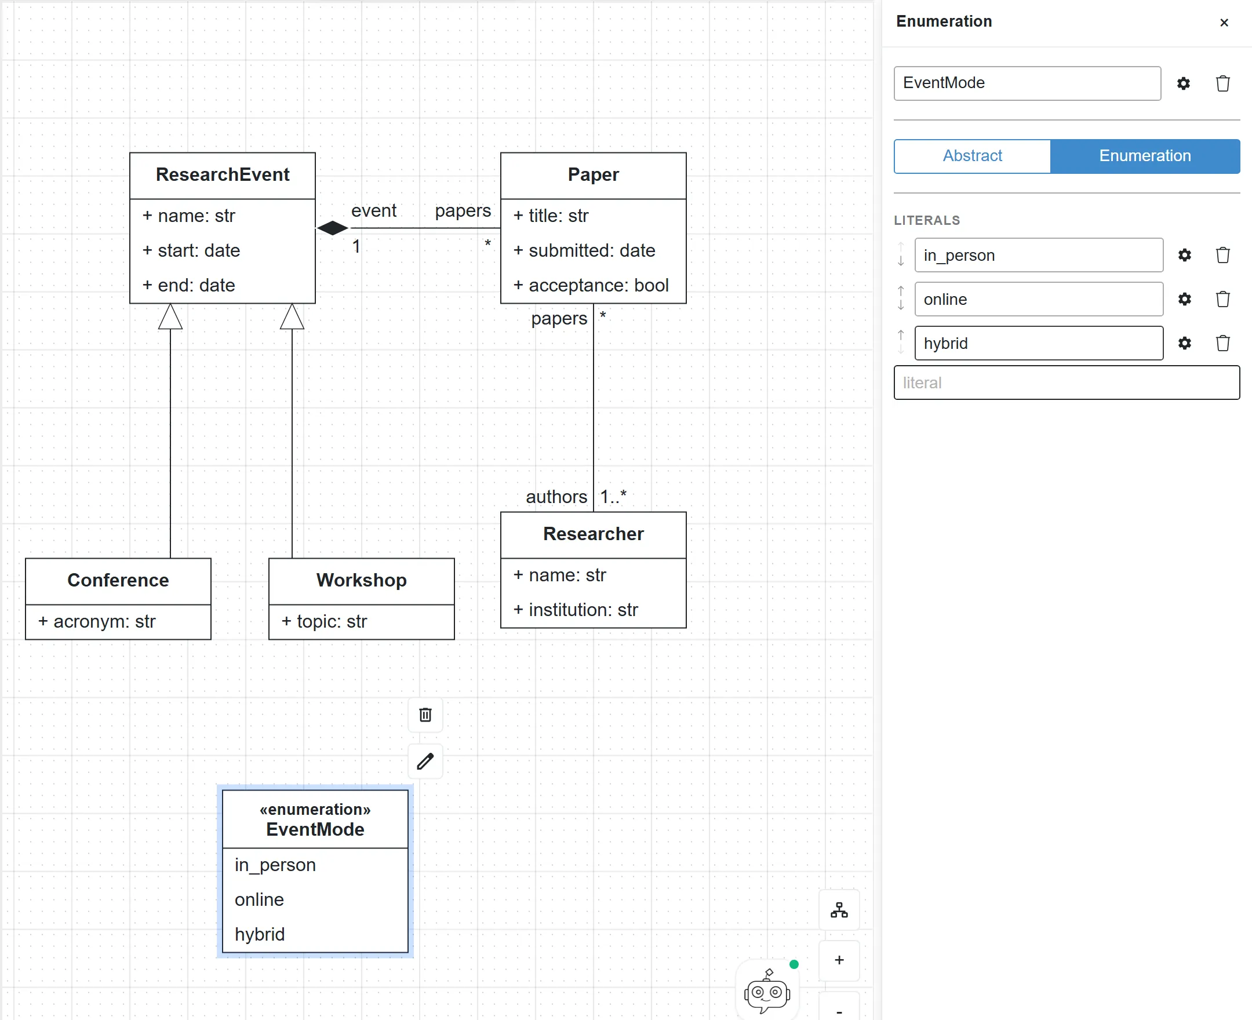This screenshot has height=1020, width=1252.
Task: Toggle the Enumeration option
Action: point(1145,156)
